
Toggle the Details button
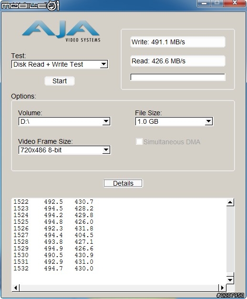point(123,183)
